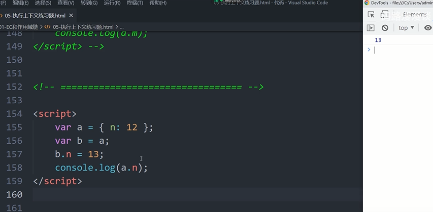
Task: Open the 选择(S) menu
Action: click(43, 3)
